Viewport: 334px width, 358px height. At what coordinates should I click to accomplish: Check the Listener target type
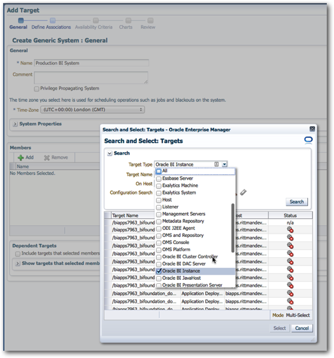(x=159, y=207)
